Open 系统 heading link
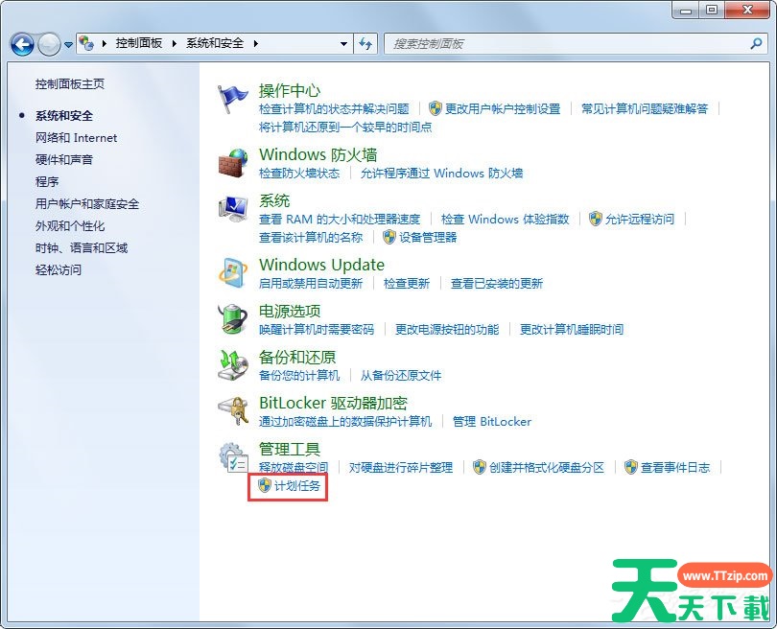Viewport: 777px width, 629px height. 274,200
